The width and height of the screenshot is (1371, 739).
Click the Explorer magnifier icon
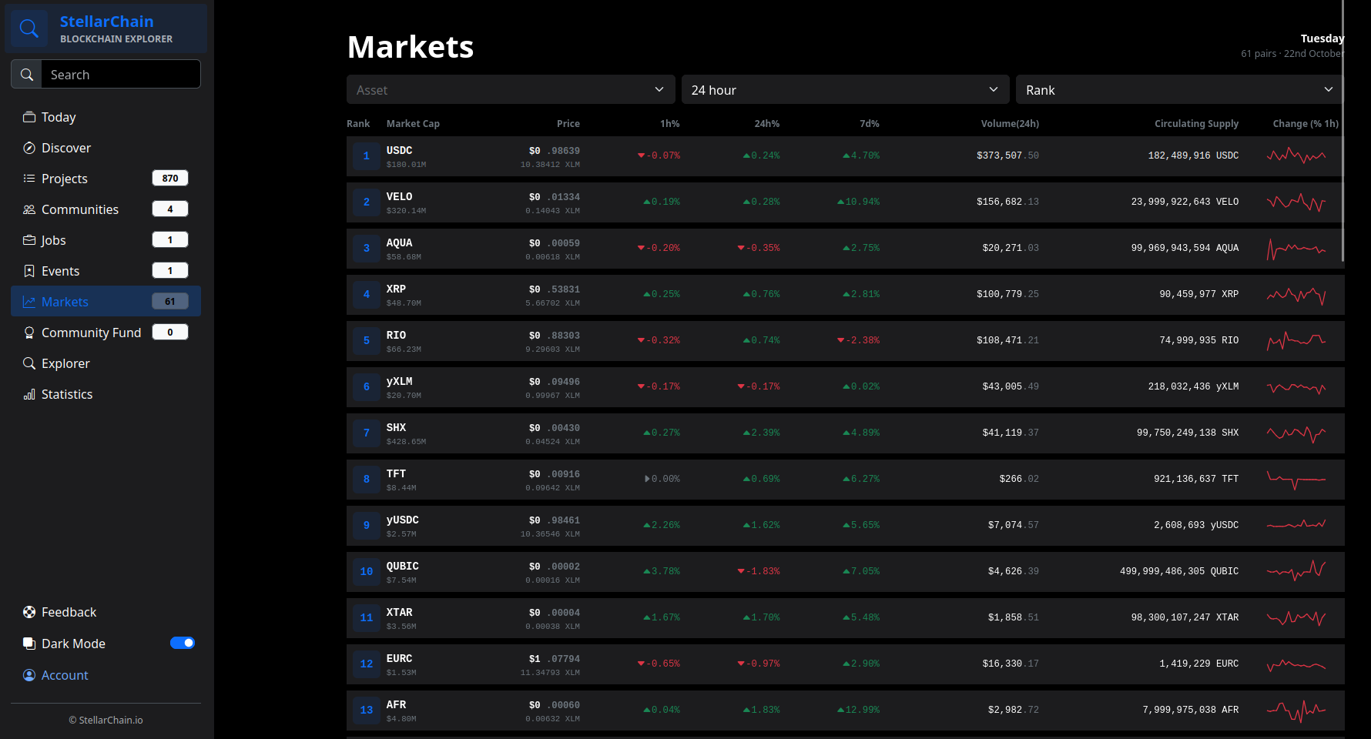tap(29, 363)
